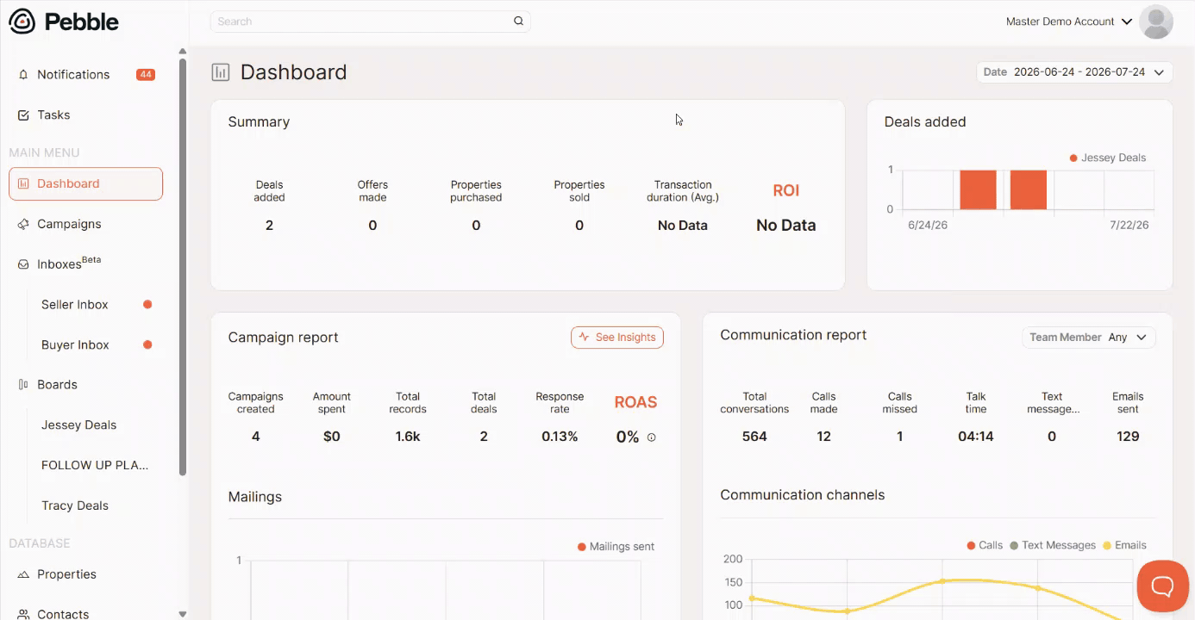Click the Emails yellow legend swatch
This screenshot has height=620, width=1195.
tap(1108, 545)
